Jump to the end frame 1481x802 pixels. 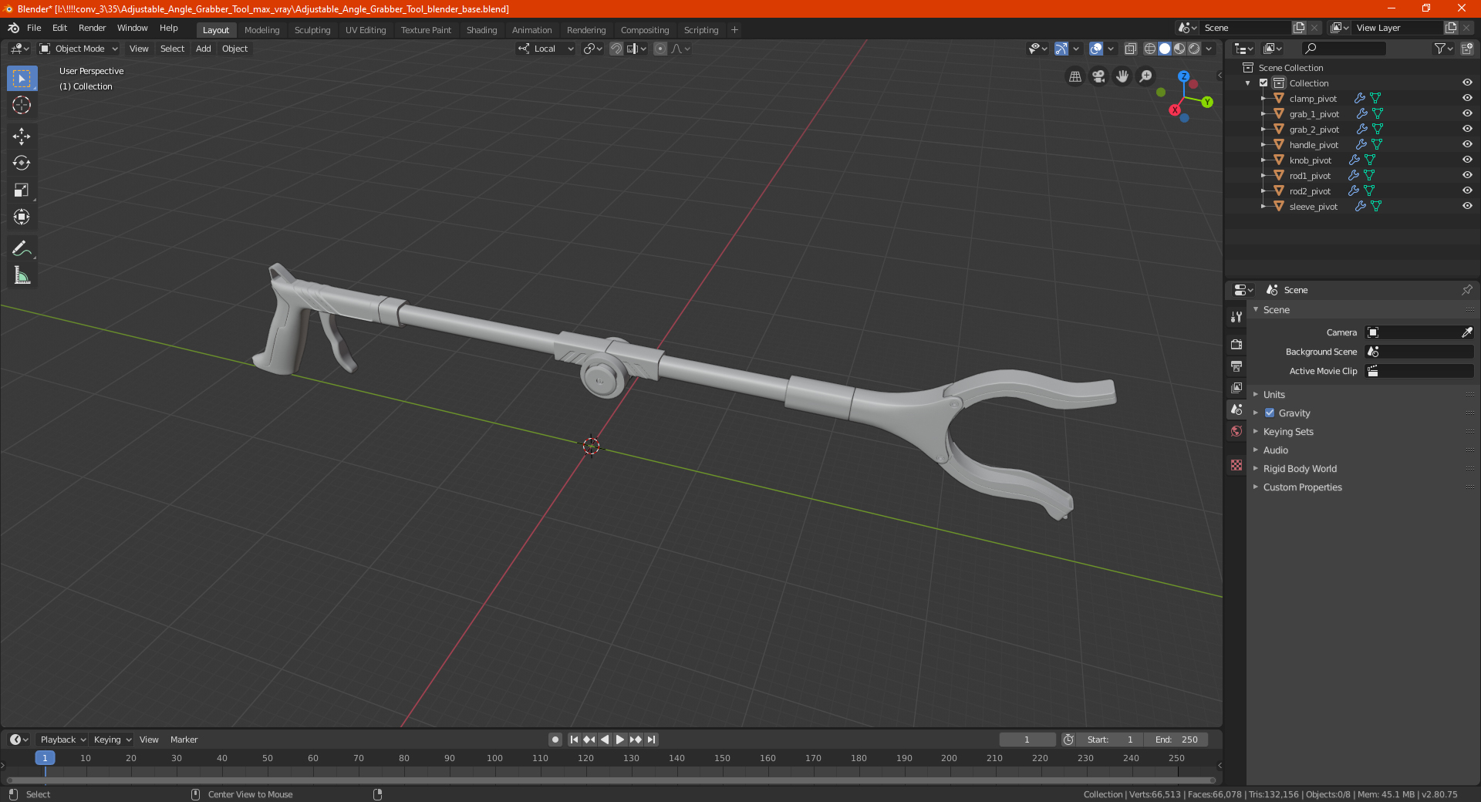pyautogui.click(x=651, y=740)
